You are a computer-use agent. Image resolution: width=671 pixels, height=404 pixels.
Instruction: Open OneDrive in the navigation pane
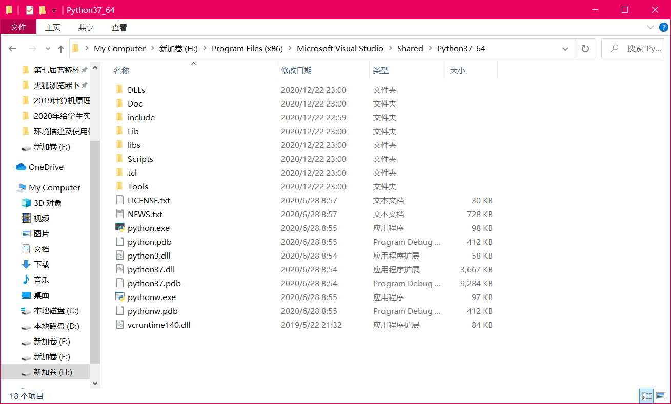coord(46,167)
